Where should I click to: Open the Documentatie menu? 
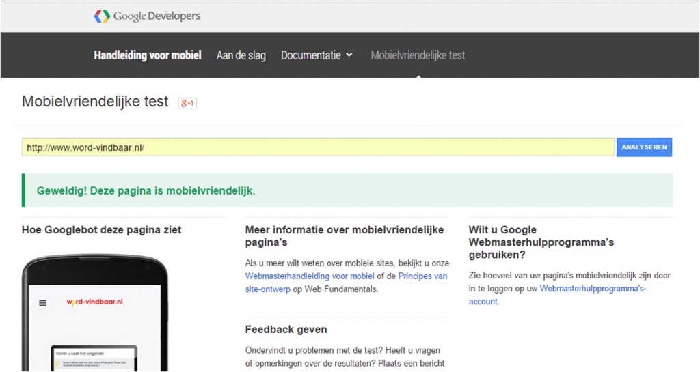(x=317, y=55)
